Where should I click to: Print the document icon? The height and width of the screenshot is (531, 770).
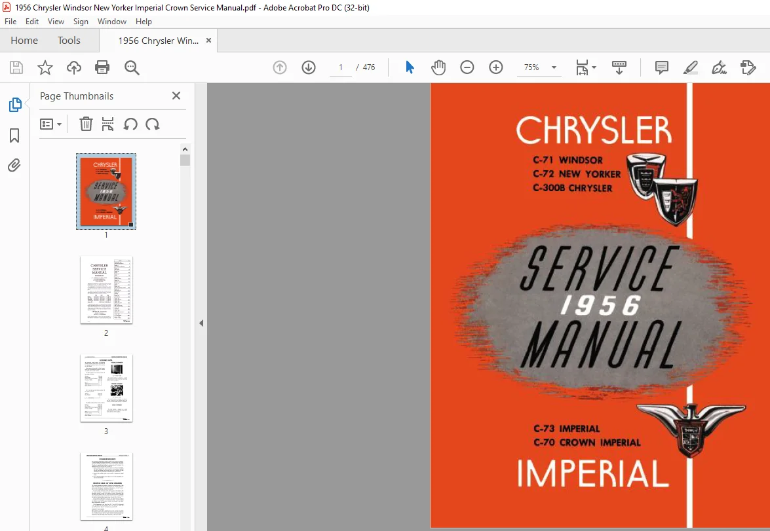point(102,67)
